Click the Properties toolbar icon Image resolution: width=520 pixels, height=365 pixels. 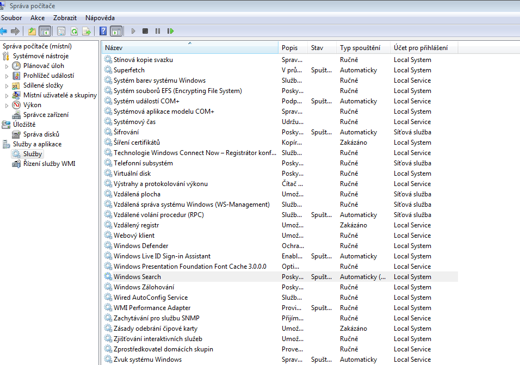tap(61, 31)
